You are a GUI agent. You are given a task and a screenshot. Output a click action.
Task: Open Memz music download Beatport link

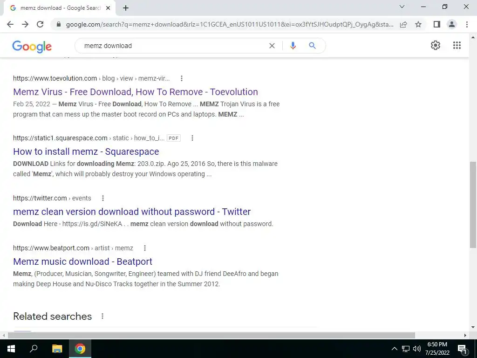(82, 262)
